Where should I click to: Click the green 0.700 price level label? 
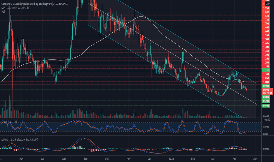(266, 101)
